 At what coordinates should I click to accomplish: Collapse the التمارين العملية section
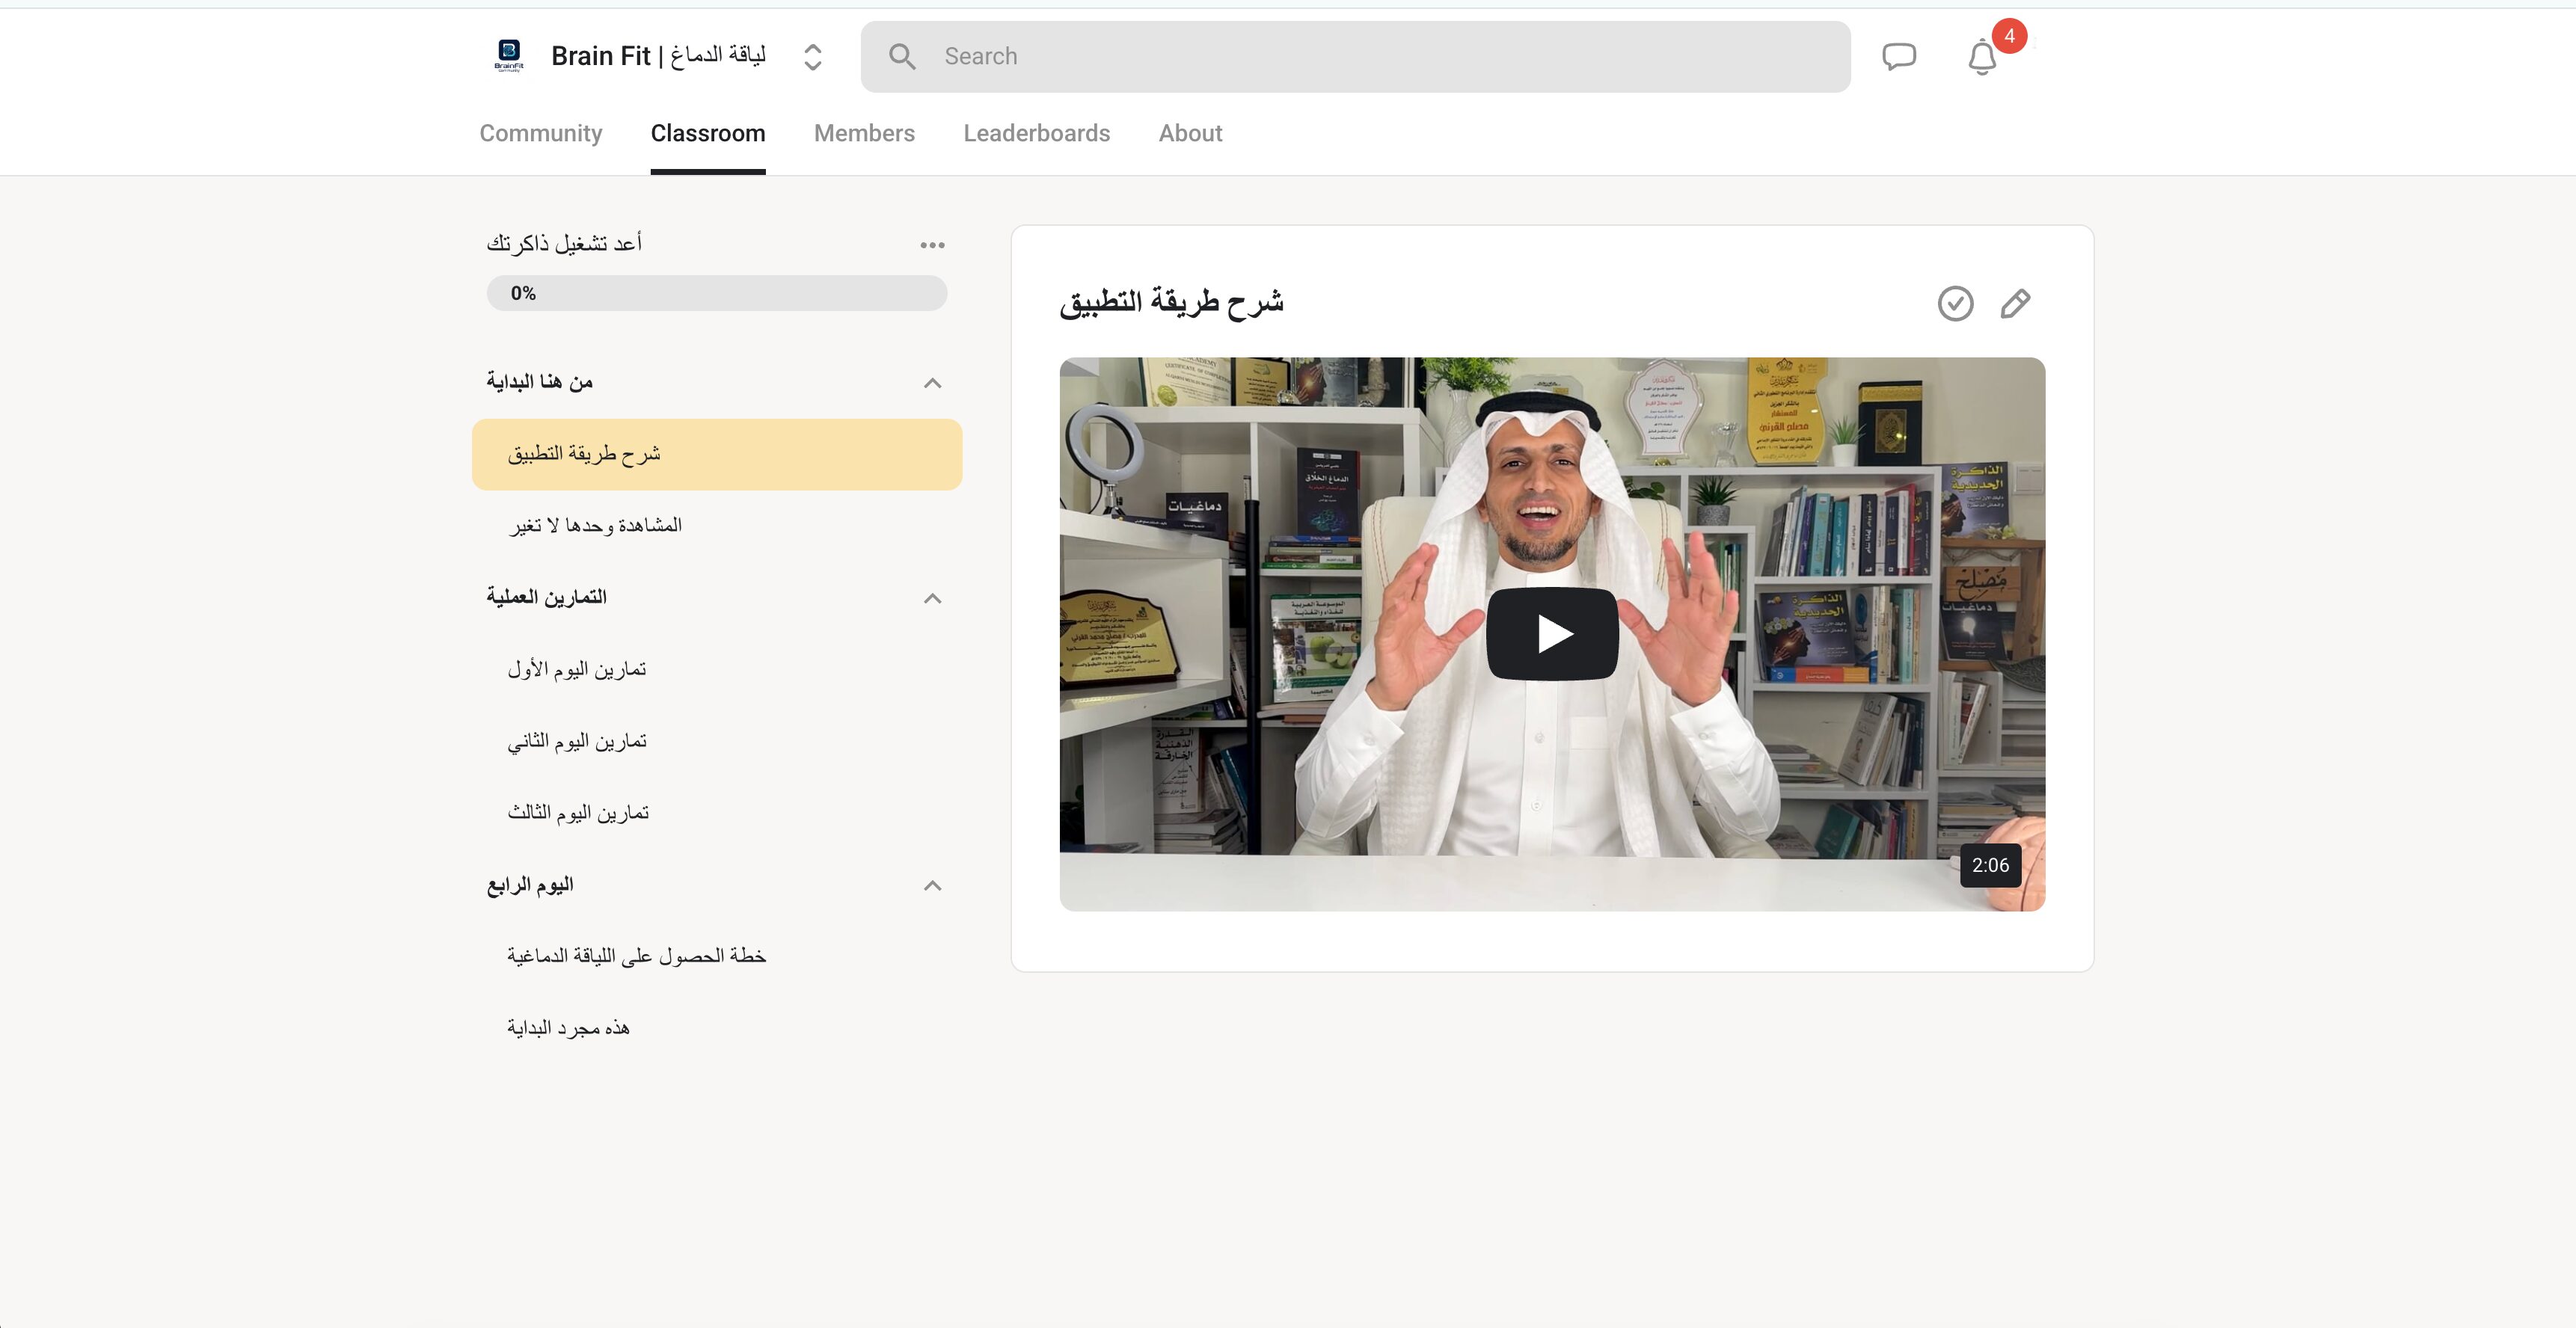pyautogui.click(x=932, y=598)
